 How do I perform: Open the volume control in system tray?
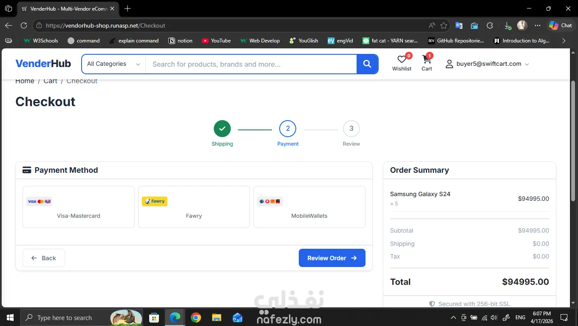point(494,318)
